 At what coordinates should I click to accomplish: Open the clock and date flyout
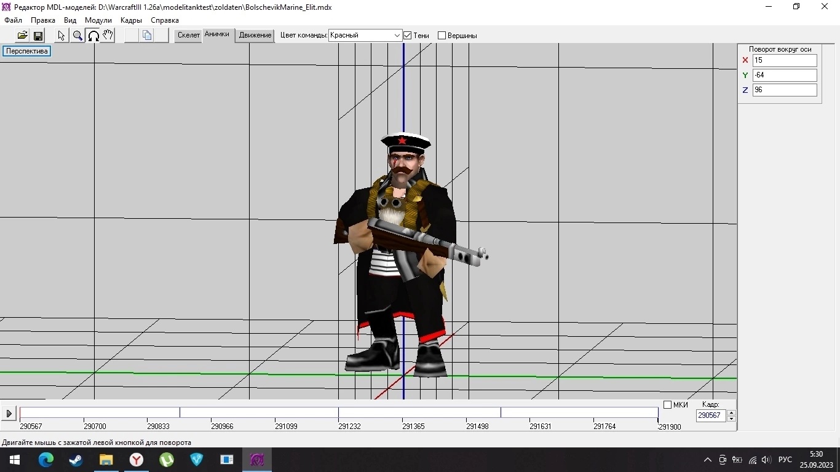[816, 460]
